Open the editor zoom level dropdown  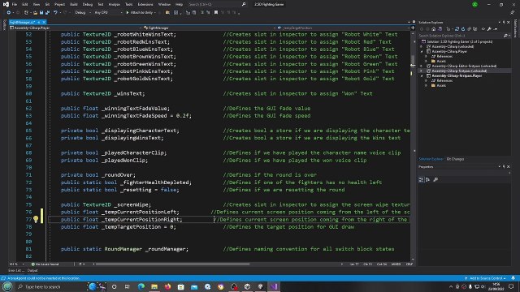pos(17,264)
